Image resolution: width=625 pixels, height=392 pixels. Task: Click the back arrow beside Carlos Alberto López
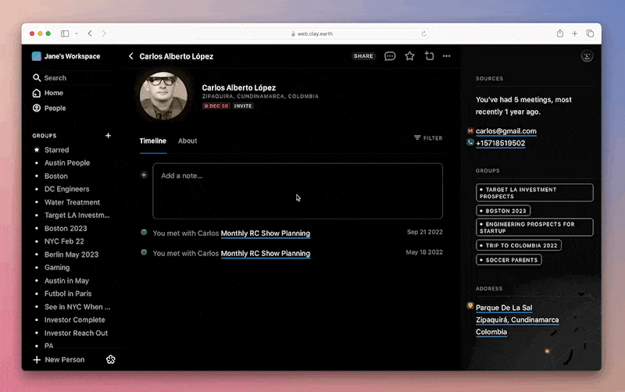(131, 56)
